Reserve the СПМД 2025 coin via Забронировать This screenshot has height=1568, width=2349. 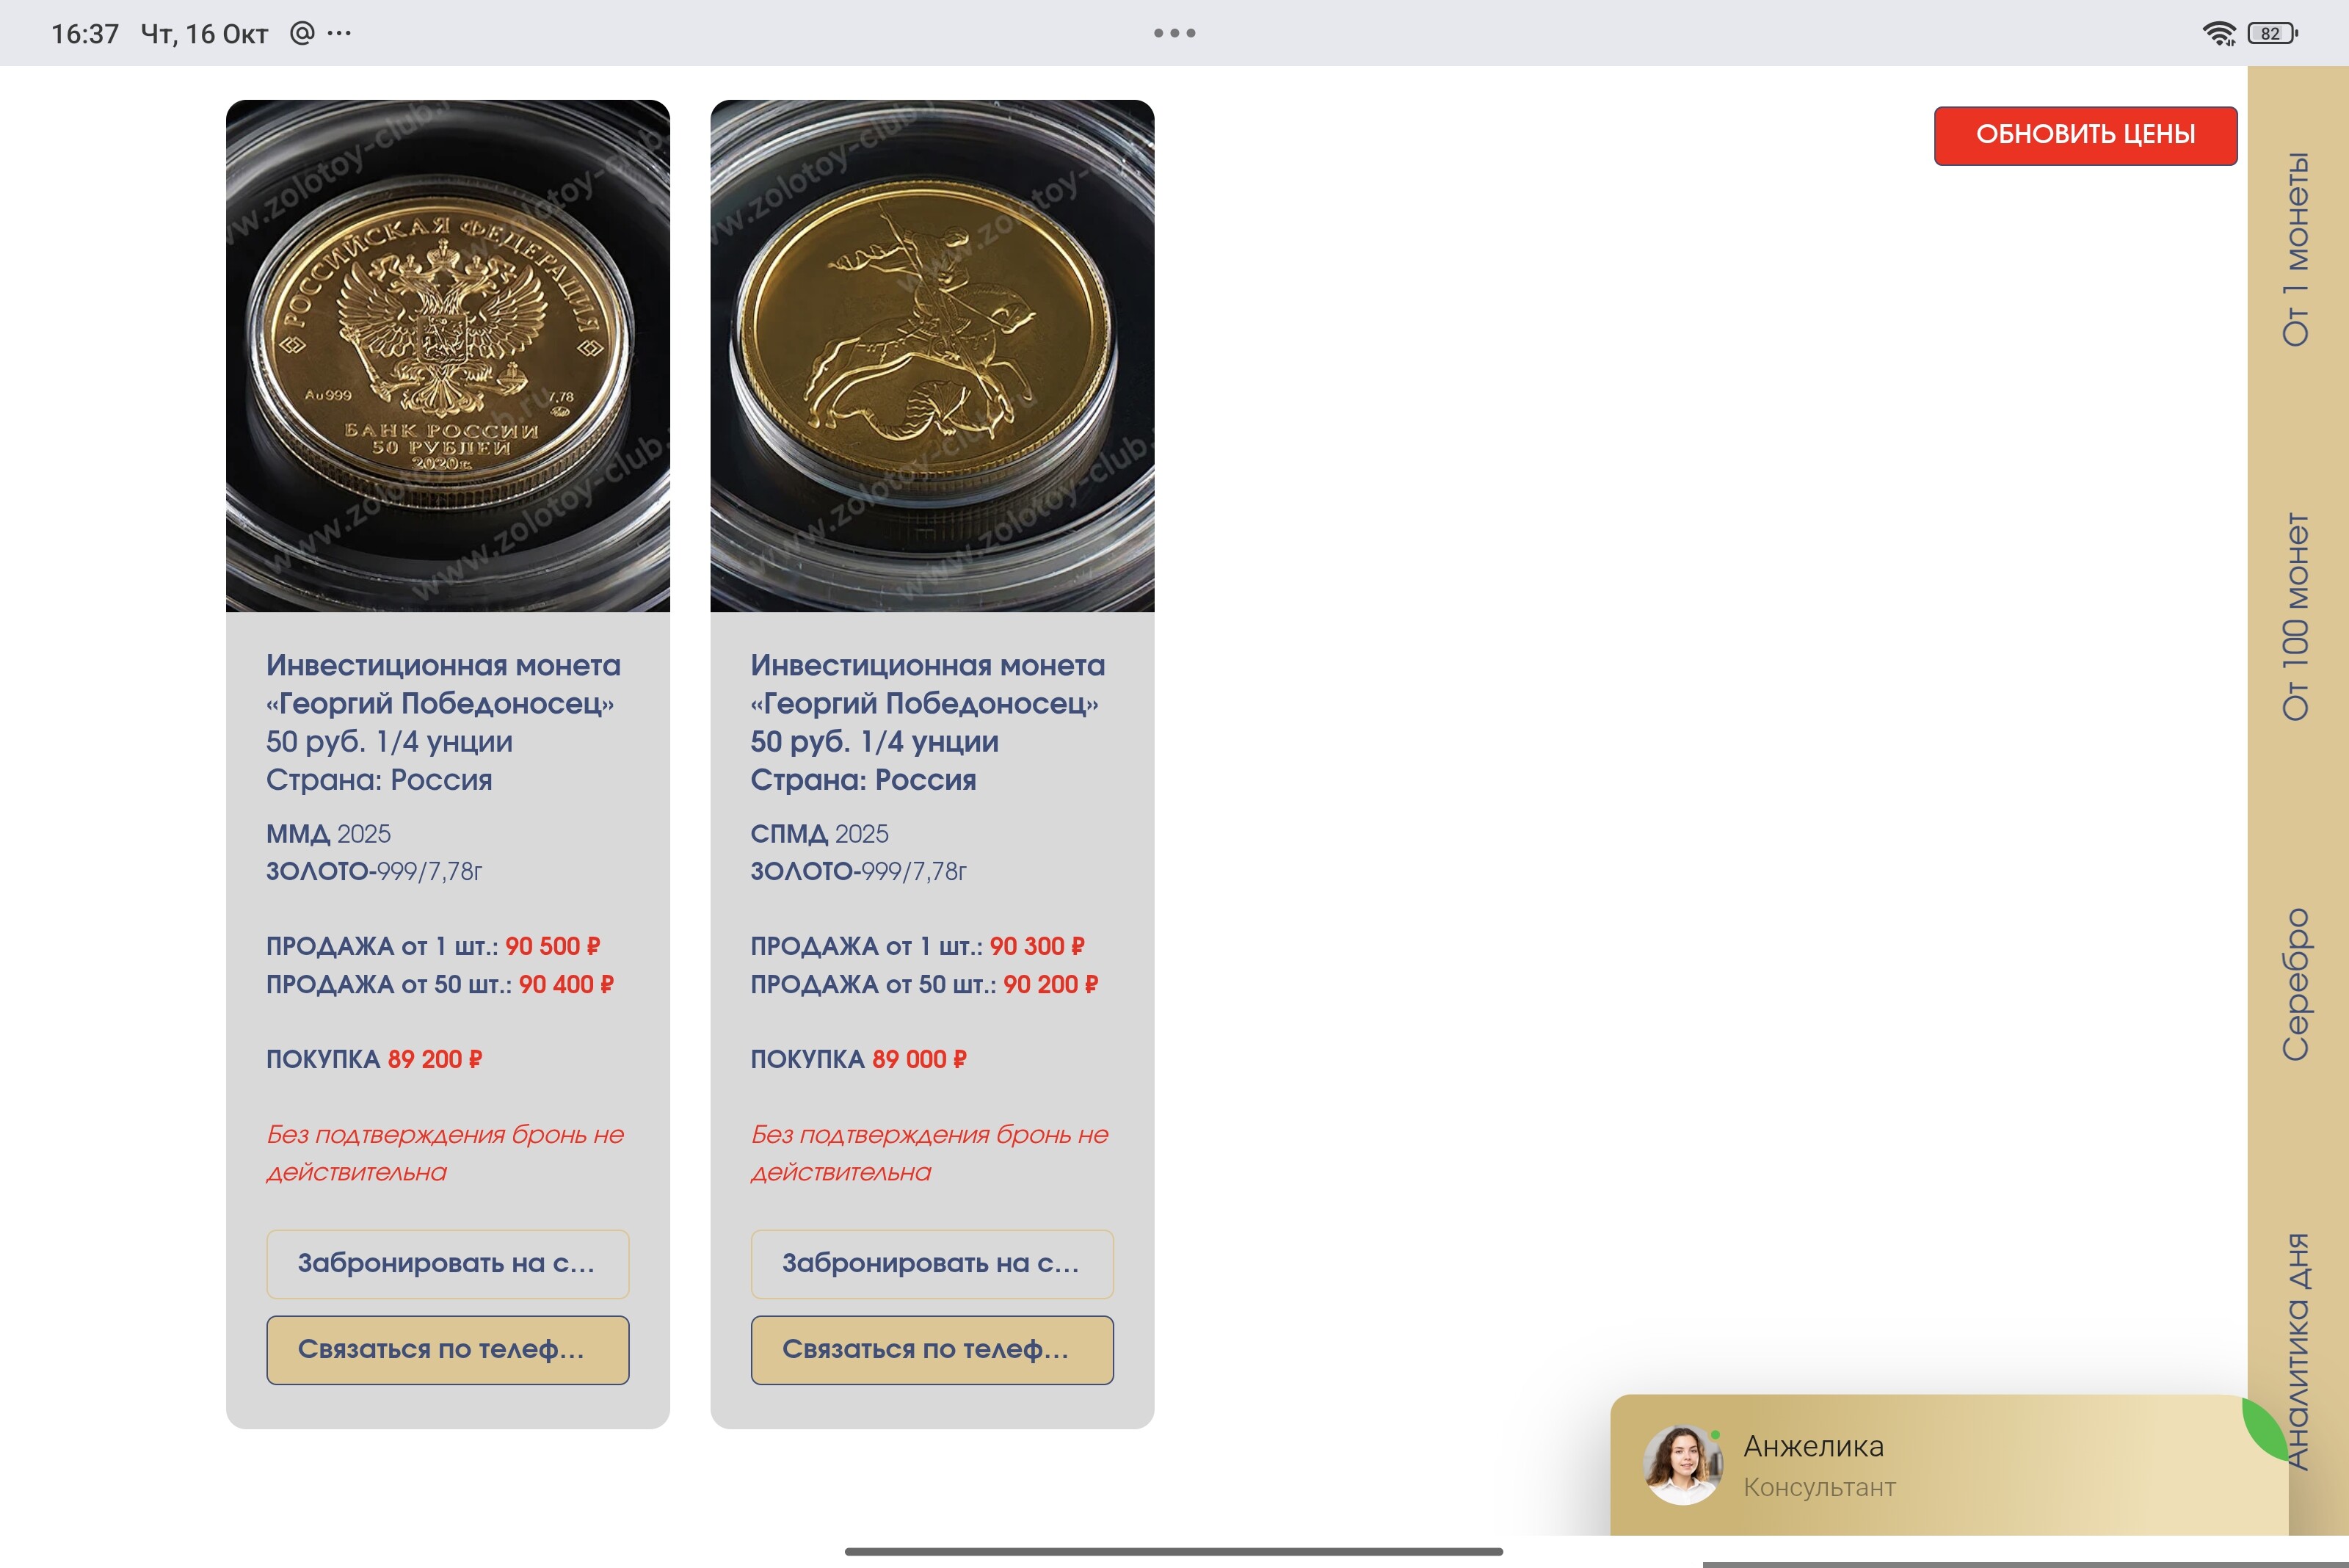click(932, 1263)
